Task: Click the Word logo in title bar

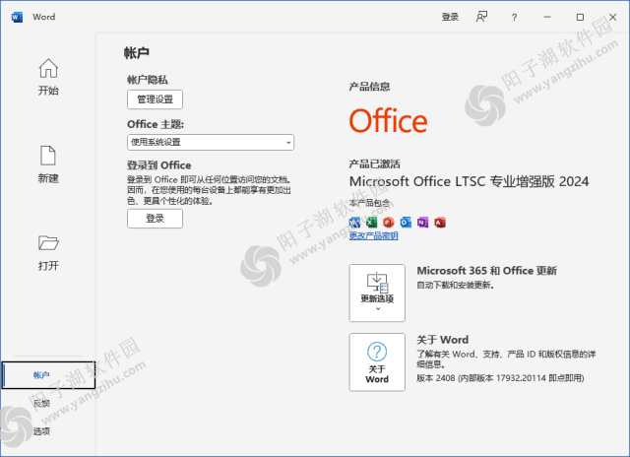Action: point(17,17)
